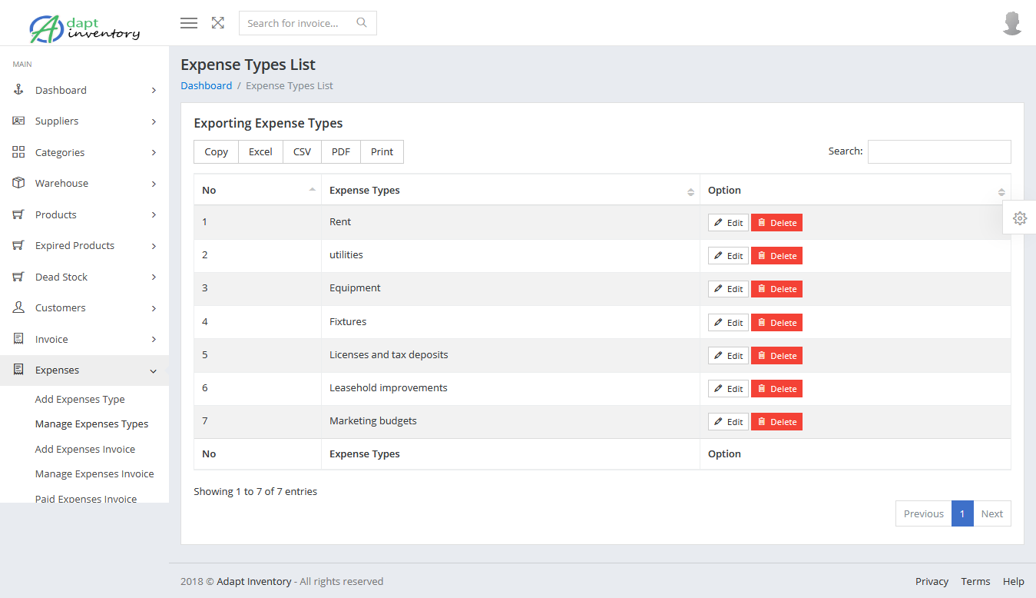Viewport: 1036px width, 598px height.
Task: Collapse the Expenses sidebar section
Action: pyautogui.click(x=153, y=370)
